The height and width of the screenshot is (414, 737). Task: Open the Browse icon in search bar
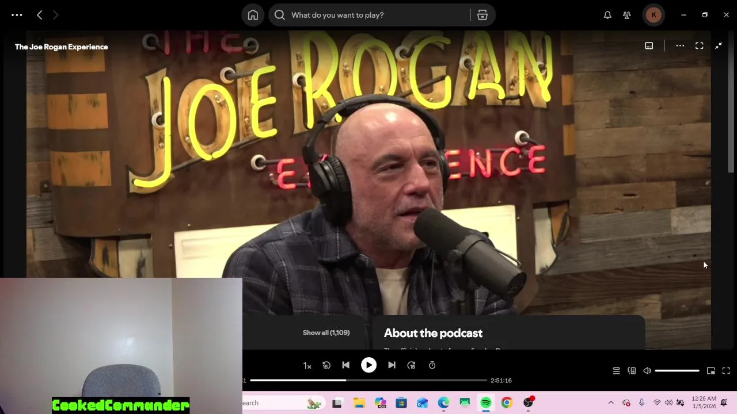[x=483, y=15]
